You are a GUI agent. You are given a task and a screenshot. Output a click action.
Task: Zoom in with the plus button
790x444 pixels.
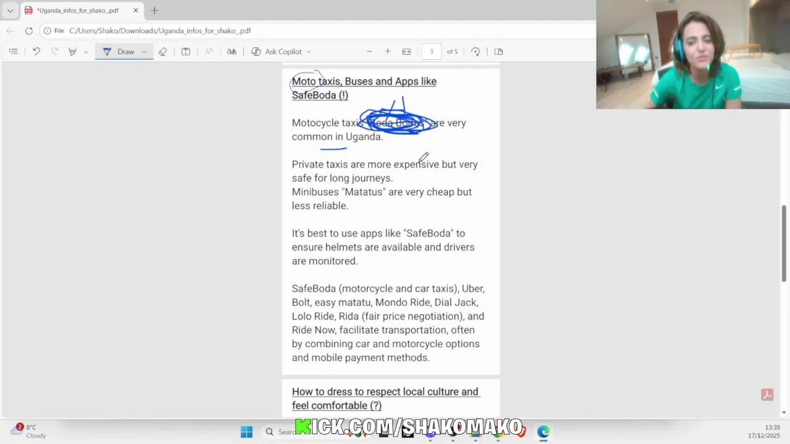tap(388, 52)
